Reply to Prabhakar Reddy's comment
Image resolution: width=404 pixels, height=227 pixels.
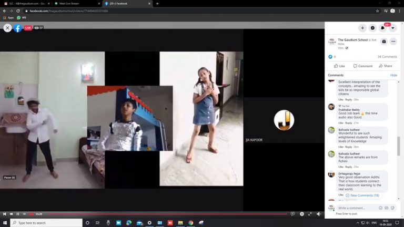[348, 123]
